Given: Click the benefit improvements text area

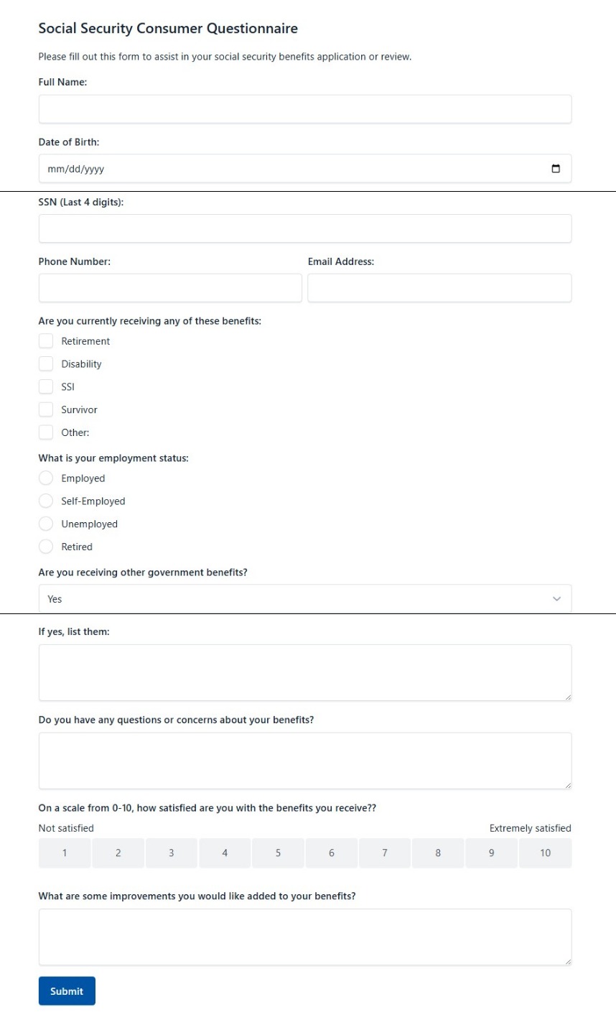Looking at the screenshot, I should 305,936.
